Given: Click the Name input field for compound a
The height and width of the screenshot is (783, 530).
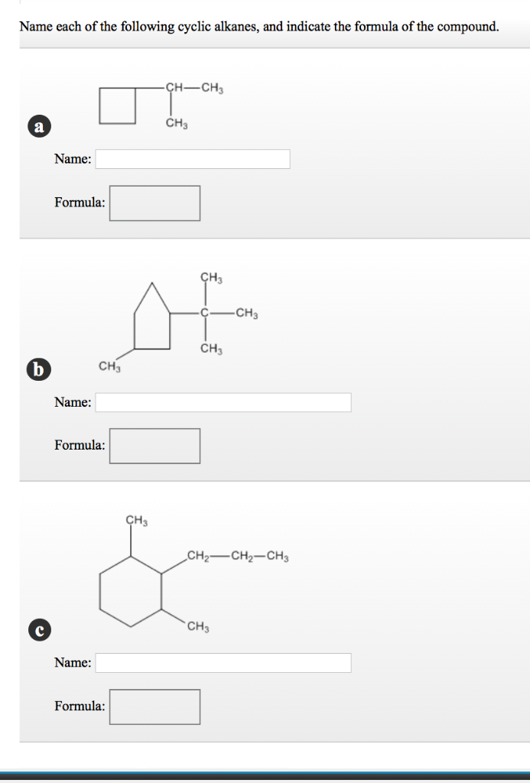Looking at the screenshot, I should tap(191, 159).
